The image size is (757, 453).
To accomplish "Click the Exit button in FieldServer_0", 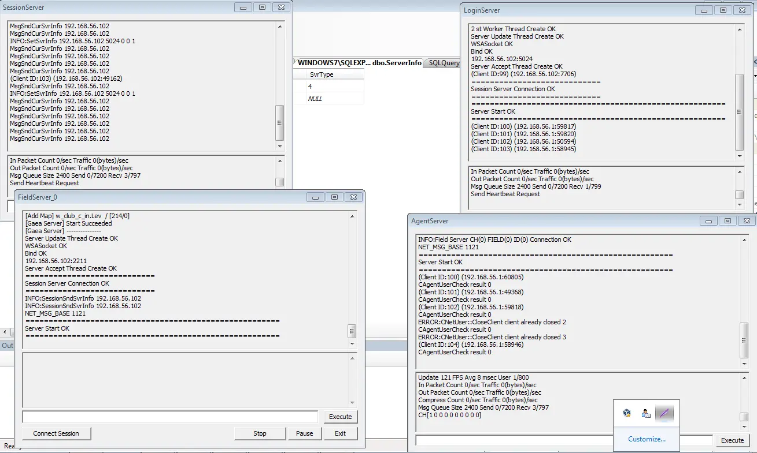I will point(340,433).
